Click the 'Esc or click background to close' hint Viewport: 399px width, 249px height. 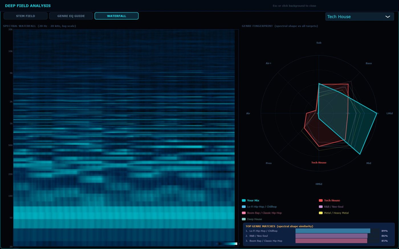click(x=294, y=6)
